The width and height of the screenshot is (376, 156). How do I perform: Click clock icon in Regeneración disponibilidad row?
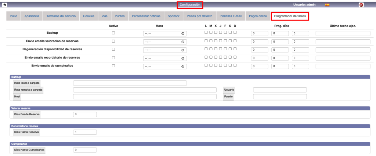coord(182,50)
